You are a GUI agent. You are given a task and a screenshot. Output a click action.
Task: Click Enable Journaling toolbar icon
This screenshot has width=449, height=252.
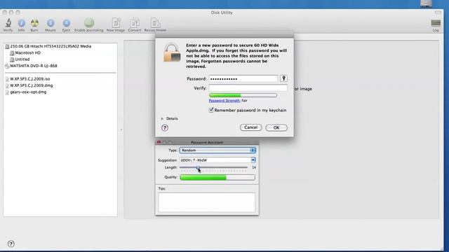[89, 24]
